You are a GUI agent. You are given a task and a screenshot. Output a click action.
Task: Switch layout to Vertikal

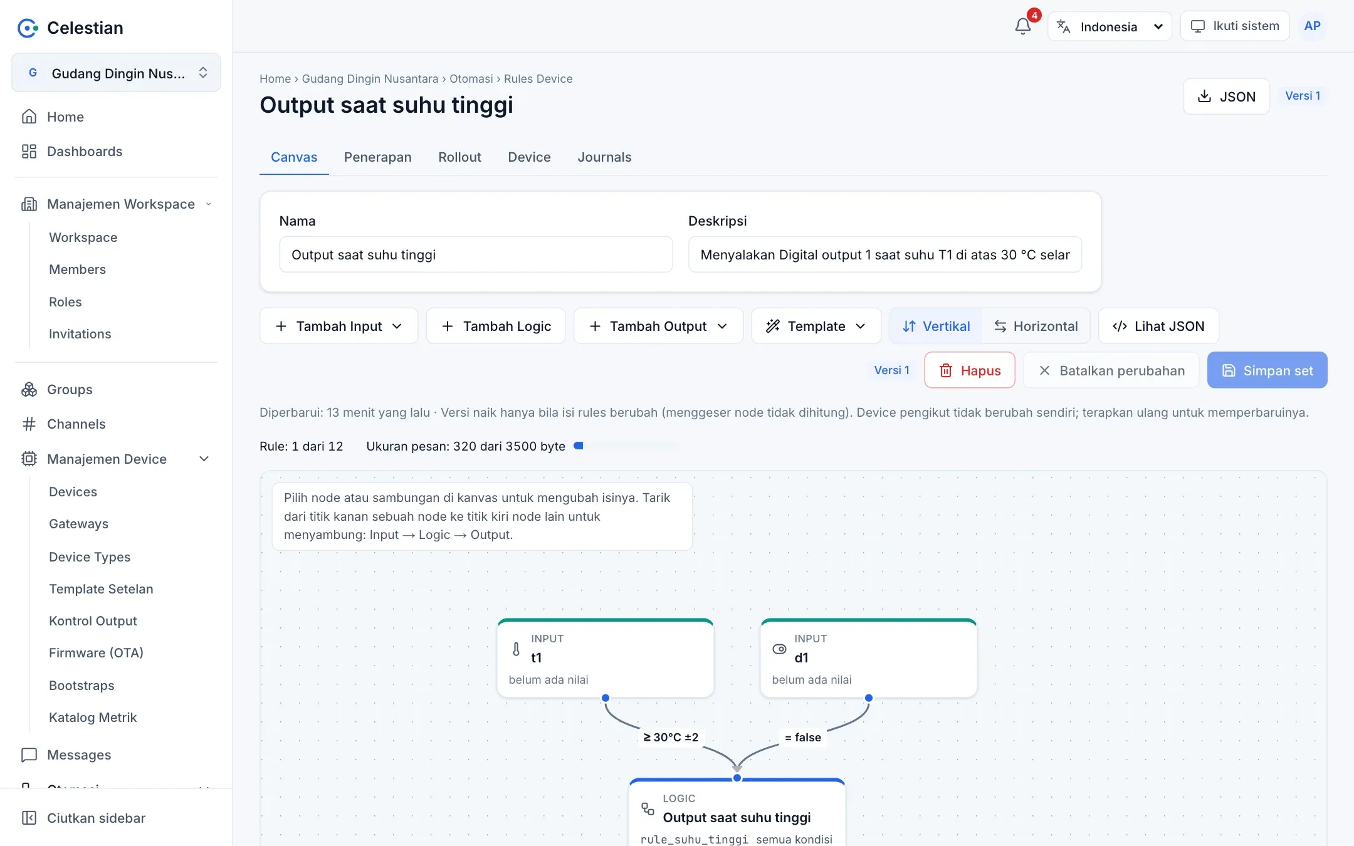[936, 326]
